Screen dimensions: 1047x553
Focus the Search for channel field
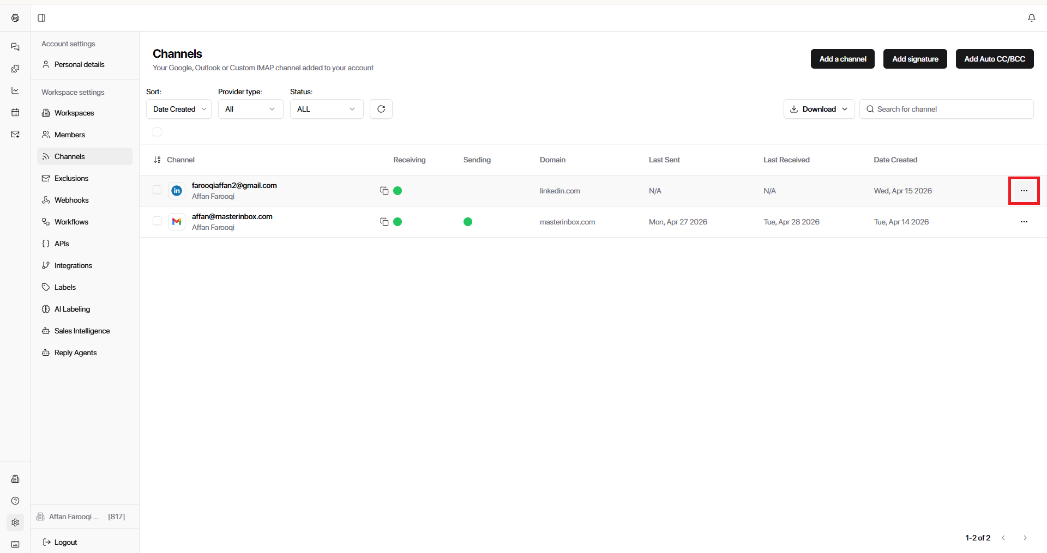952,109
